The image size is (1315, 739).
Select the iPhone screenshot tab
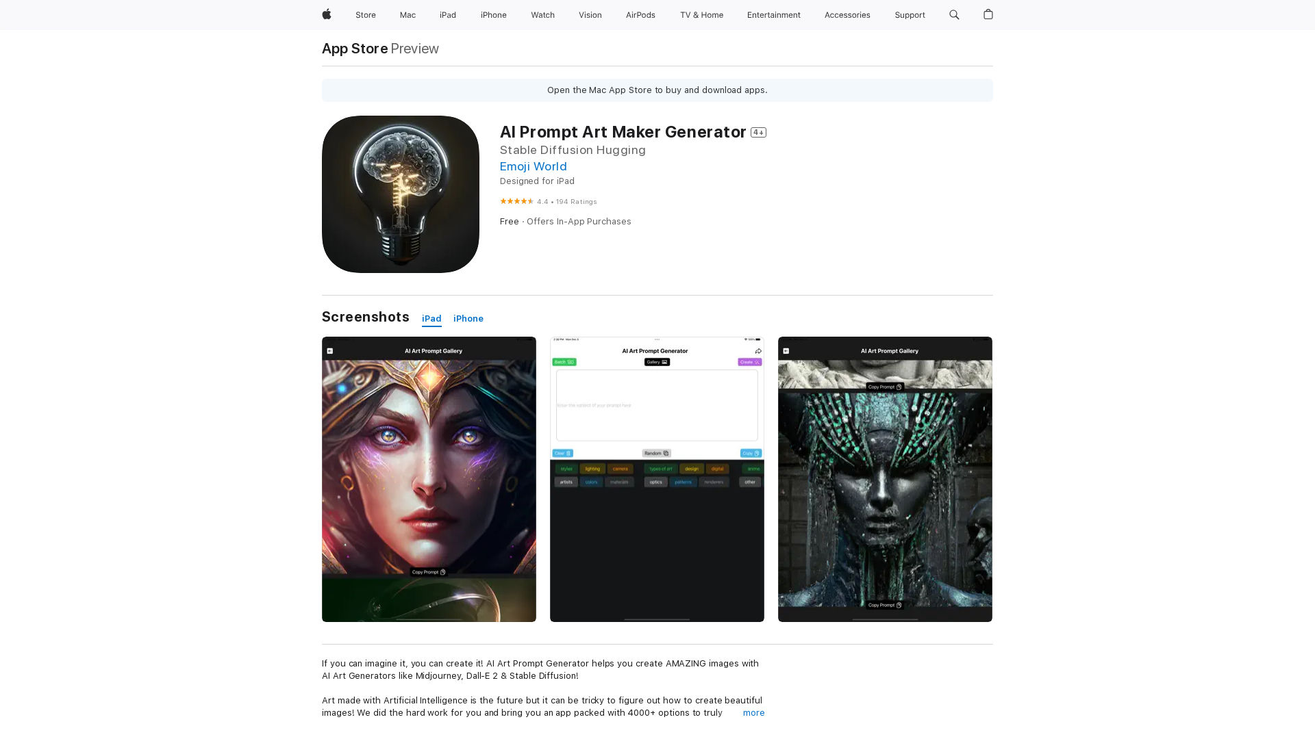pyautogui.click(x=468, y=317)
